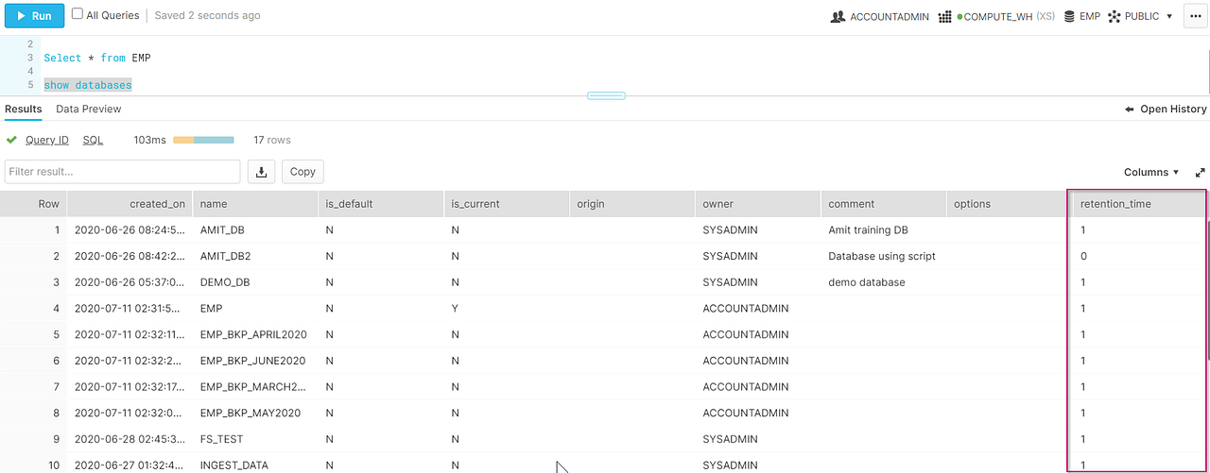Click the query duration progress bar
The height and width of the screenshot is (473, 1210).
click(203, 140)
